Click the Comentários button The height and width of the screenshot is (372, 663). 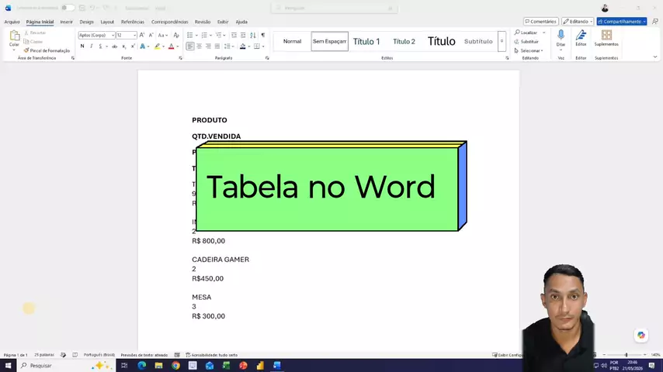coord(541,22)
